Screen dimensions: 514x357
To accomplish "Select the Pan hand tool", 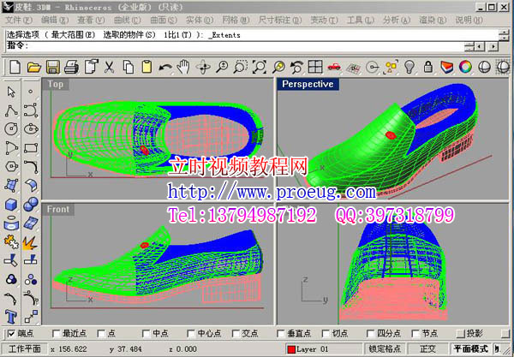I will pyautogui.click(x=183, y=67).
